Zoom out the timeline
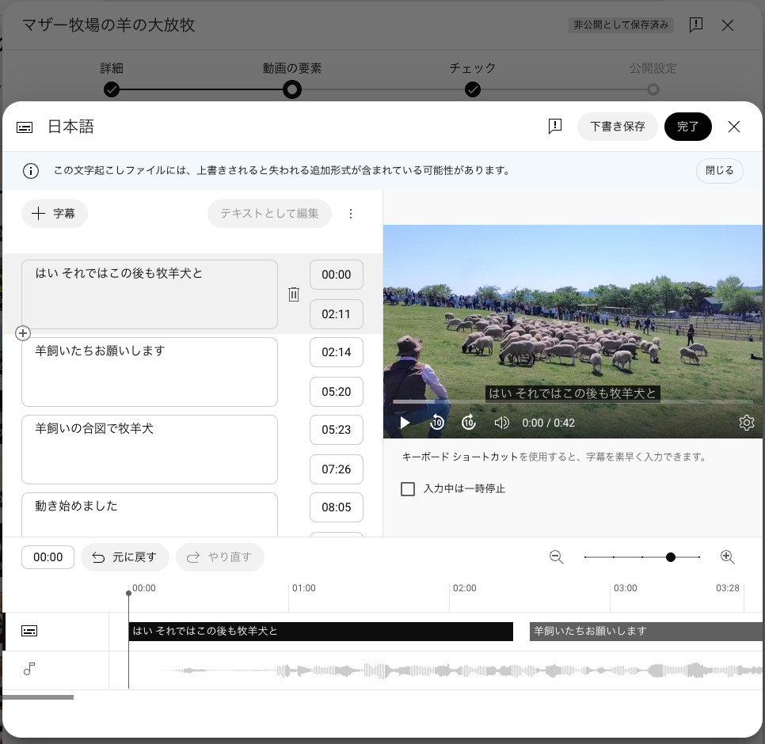 click(x=557, y=557)
